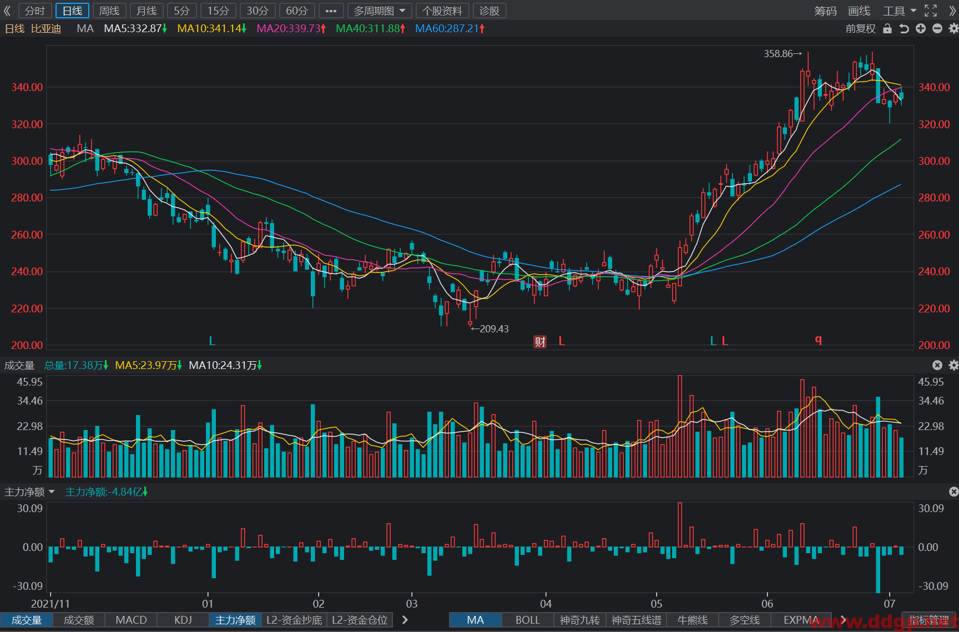Select 周线 weekly chart period
This screenshot has height=632, width=959.
tap(109, 11)
